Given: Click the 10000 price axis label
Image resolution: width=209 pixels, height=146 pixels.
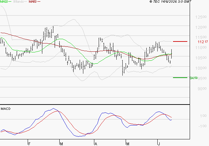Looking at the screenshot, I should 201,68.
